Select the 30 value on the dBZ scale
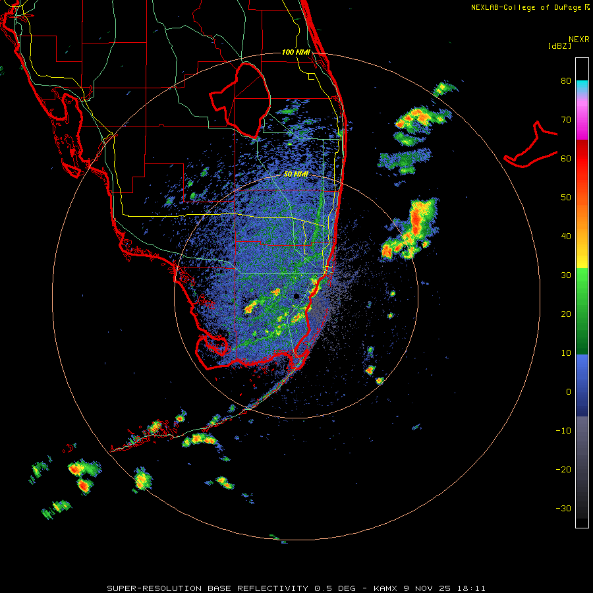The height and width of the screenshot is (593, 593). pyautogui.click(x=566, y=275)
